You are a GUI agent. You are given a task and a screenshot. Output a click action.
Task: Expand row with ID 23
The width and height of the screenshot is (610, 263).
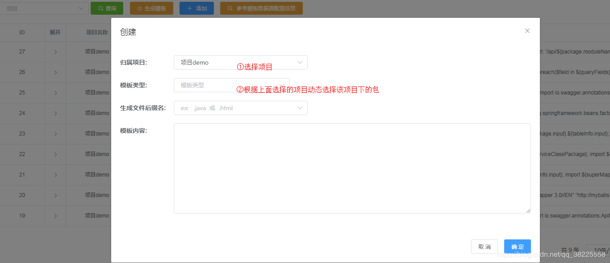click(55, 134)
